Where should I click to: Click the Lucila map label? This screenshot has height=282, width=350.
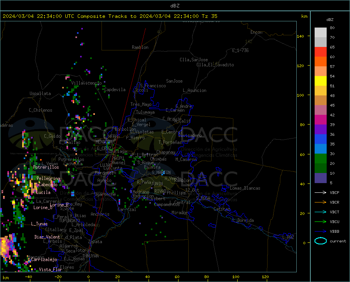(x=43, y=192)
